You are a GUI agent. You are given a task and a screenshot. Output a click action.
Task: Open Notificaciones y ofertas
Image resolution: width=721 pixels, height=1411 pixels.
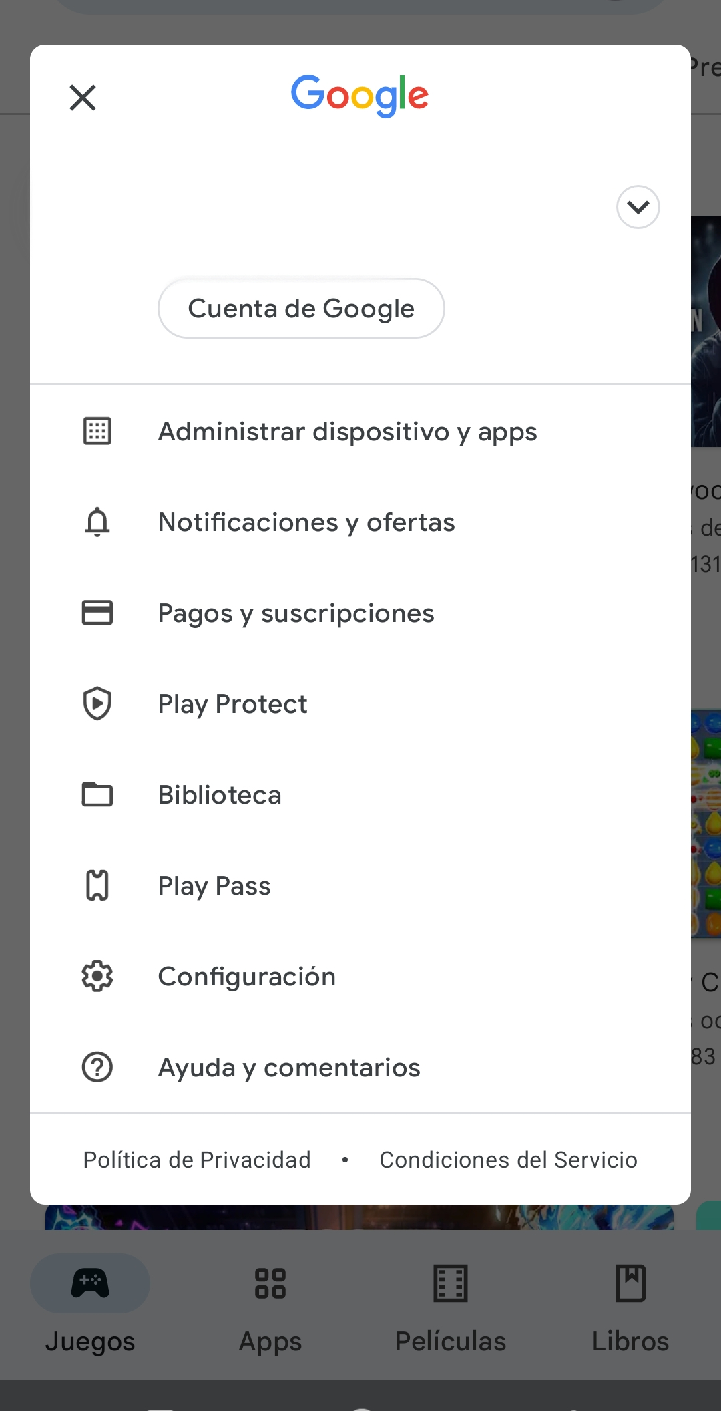tap(306, 522)
